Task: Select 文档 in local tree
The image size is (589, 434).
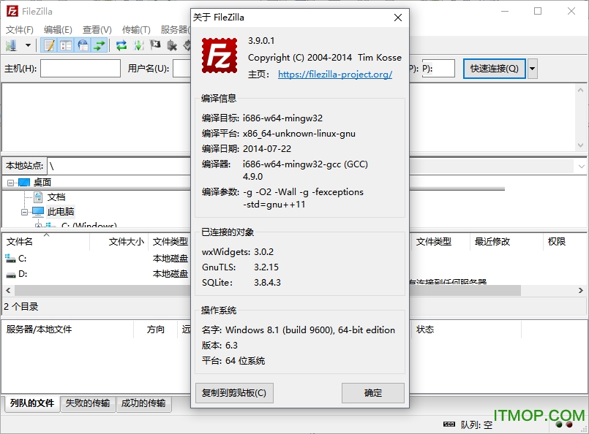Action: pos(56,197)
